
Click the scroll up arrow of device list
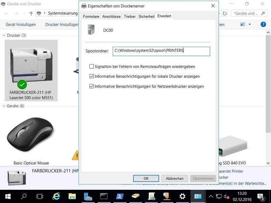268,32
